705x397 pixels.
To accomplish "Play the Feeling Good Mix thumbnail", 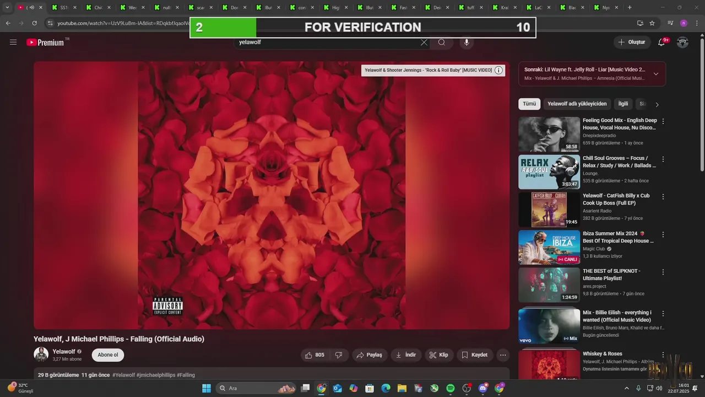I will pos(549,134).
